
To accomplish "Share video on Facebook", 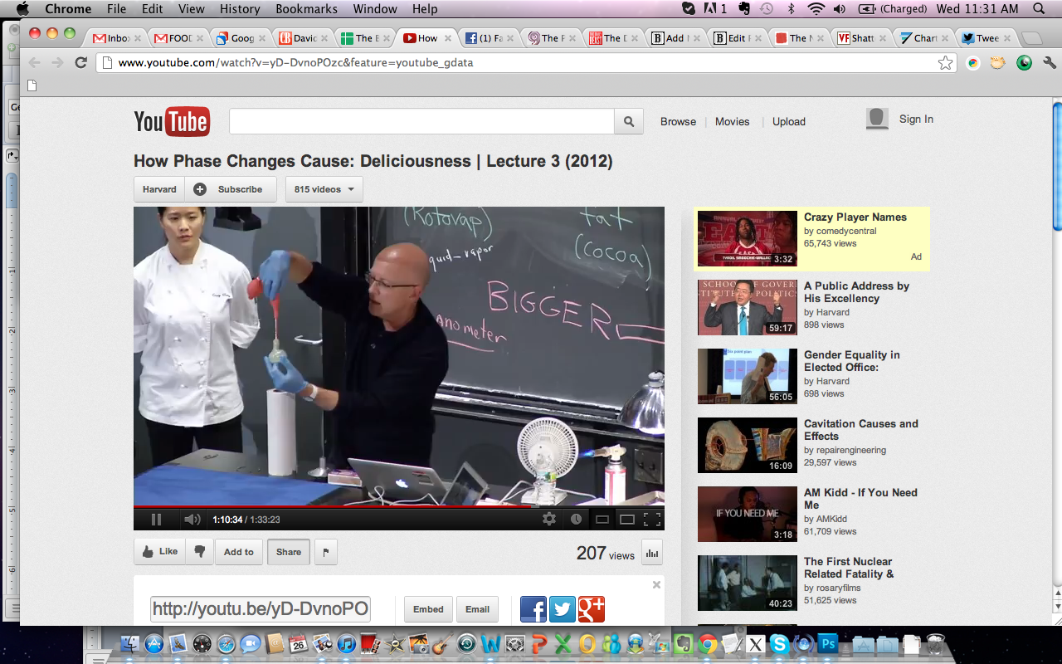I will point(533,609).
